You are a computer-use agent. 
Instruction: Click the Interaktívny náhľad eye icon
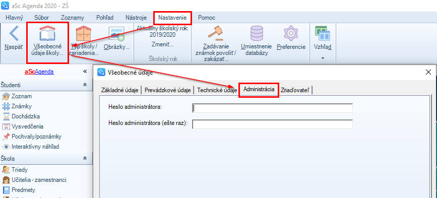point(6,147)
